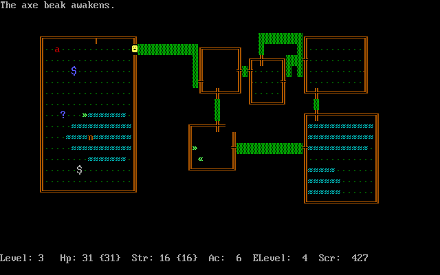The width and height of the screenshot is (440, 275).
Task: Click the top door of left room
Action: (x=96, y=41)
